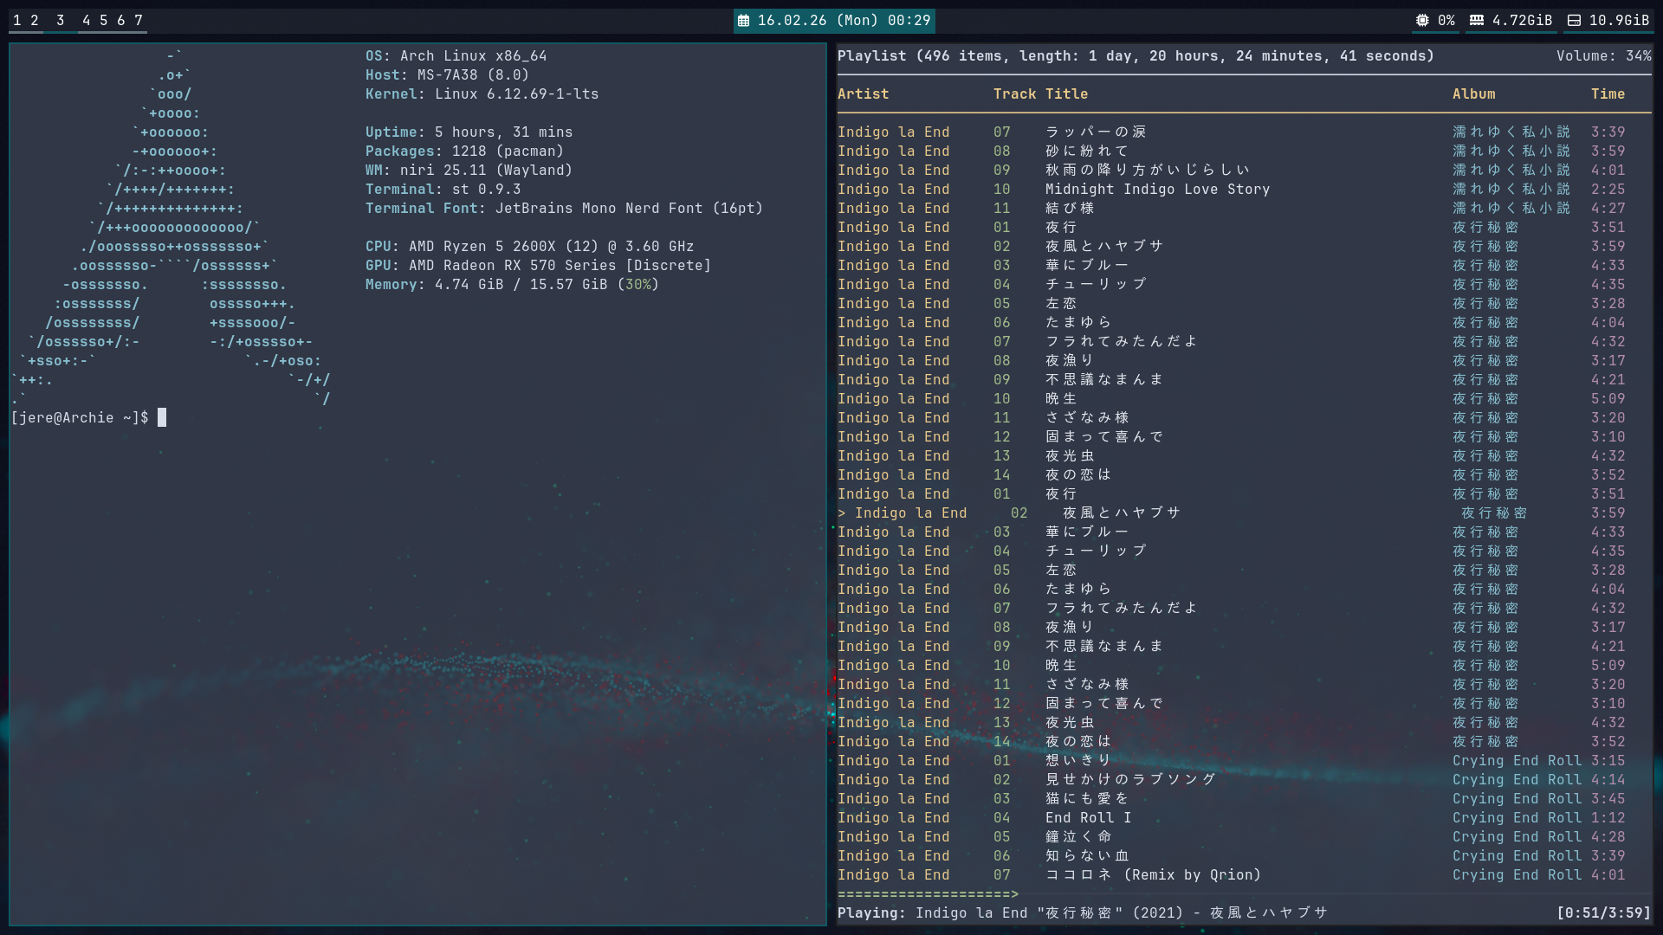Click the Artist column header

(x=863, y=94)
